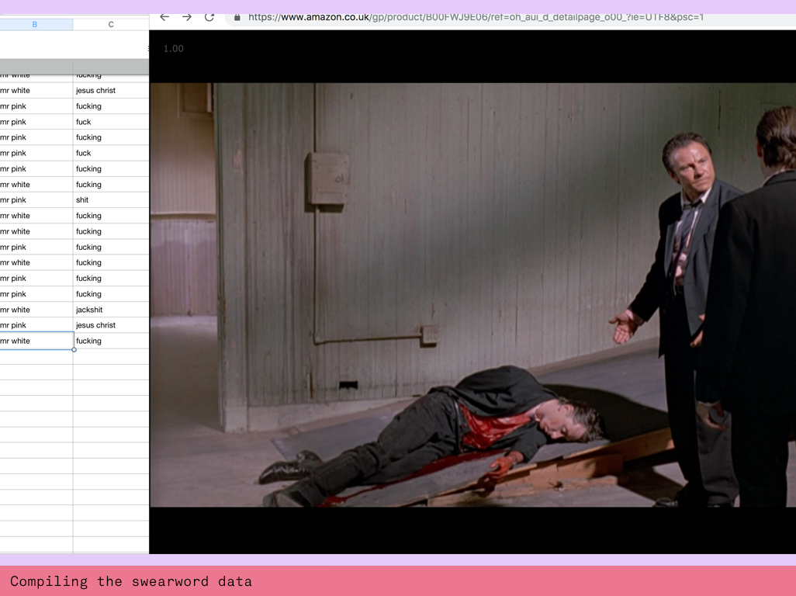The image size is (796, 596).
Task: Select column B header
Action: (x=34, y=24)
